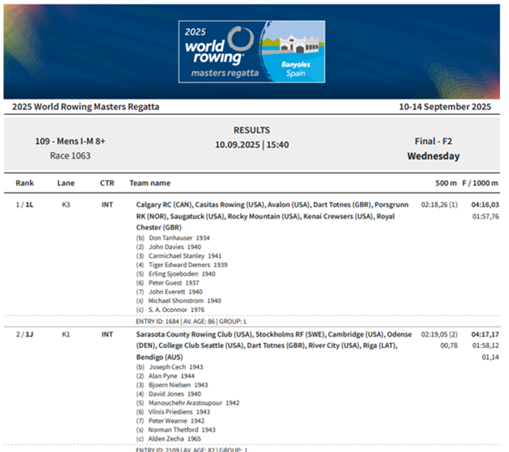509x452 pixels.
Task: Click finish time '04:16,03'
Action: 485,205
